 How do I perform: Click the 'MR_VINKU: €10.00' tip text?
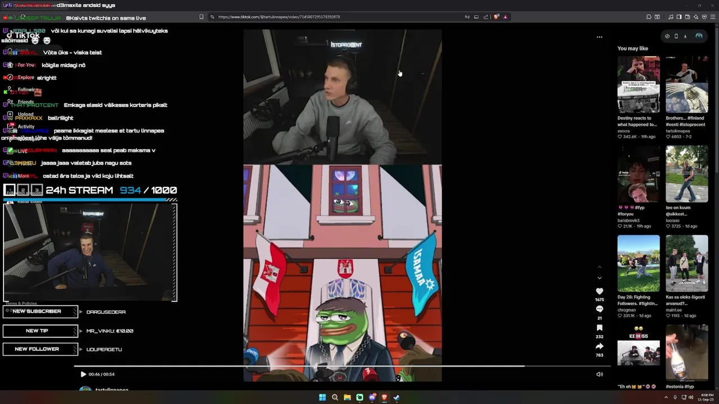110,331
